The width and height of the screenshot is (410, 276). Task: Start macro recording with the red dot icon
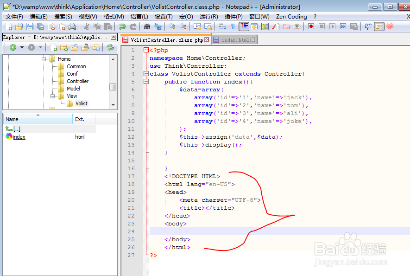311,26
